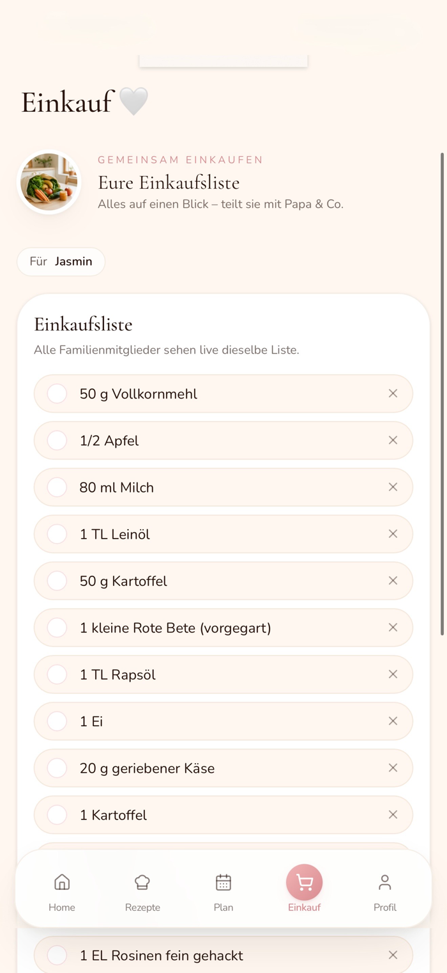Check off 50 g Kartoffel
Viewport: 447px width, 973px height.
pyautogui.click(x=57, y=581)
